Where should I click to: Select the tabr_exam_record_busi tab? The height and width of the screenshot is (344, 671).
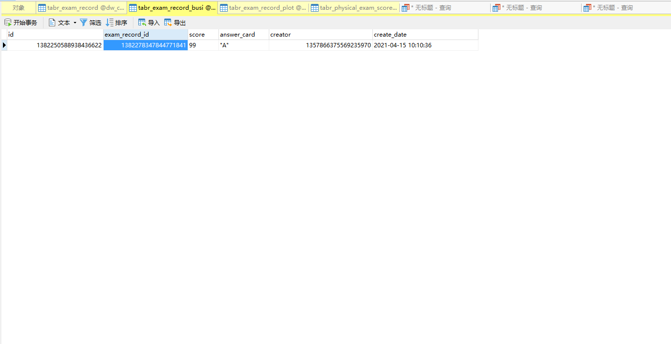[172, 8]
